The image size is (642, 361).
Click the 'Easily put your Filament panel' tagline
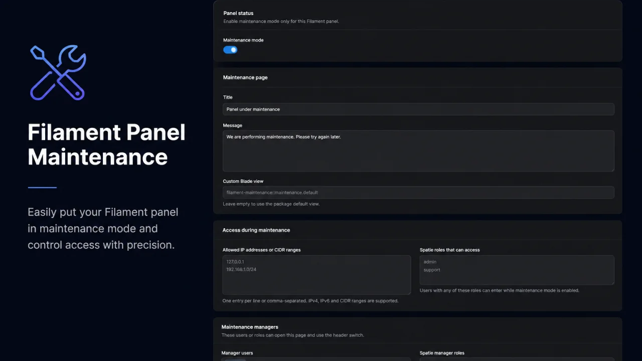coord(103,229)
